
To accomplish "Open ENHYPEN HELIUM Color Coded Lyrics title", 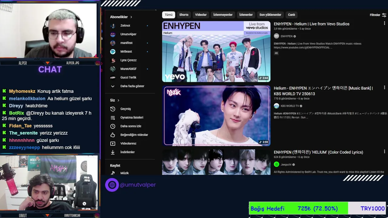I will click(318, 152).
